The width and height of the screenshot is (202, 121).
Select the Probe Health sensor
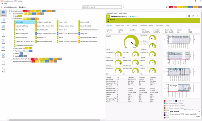[67, 22]
